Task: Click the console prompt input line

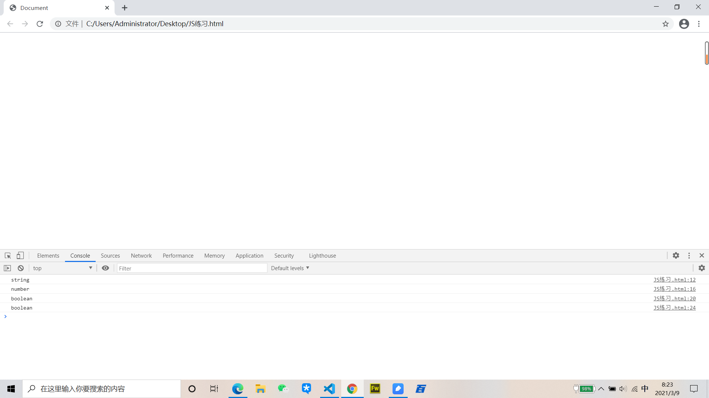Action: coord(354,317)
